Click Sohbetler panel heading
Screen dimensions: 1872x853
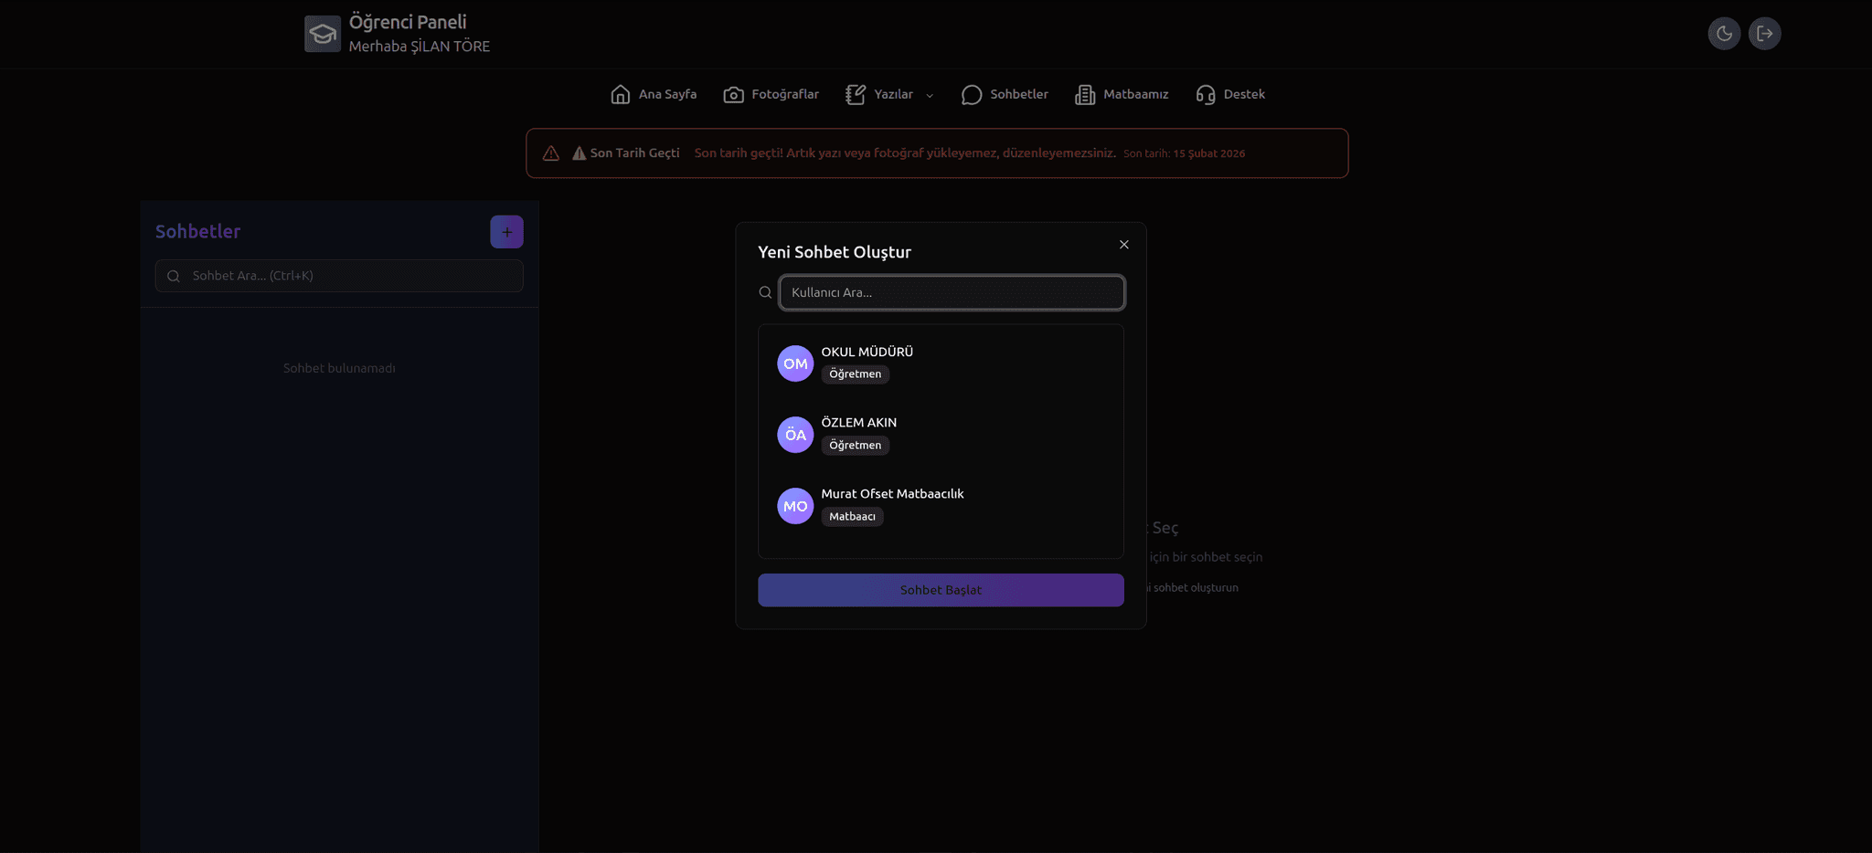(197, 232)
